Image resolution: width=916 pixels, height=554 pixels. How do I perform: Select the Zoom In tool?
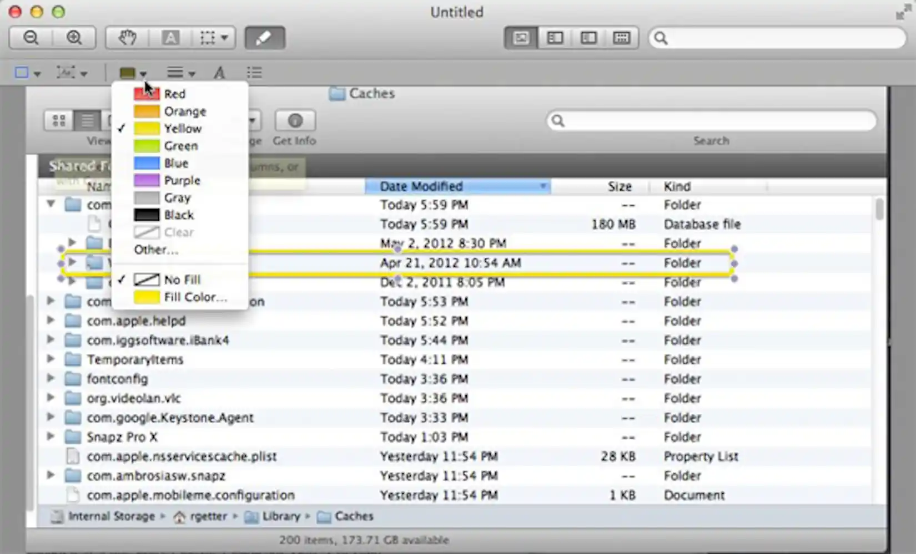(x=75, y=38)
